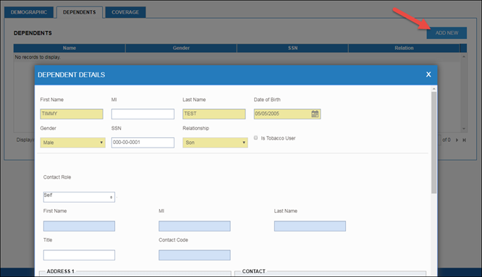This screenshot has height=277, width=482.
Task: Focus the Last Name field containing TEST
Action: pyautogui.click(x=214, y=114)
